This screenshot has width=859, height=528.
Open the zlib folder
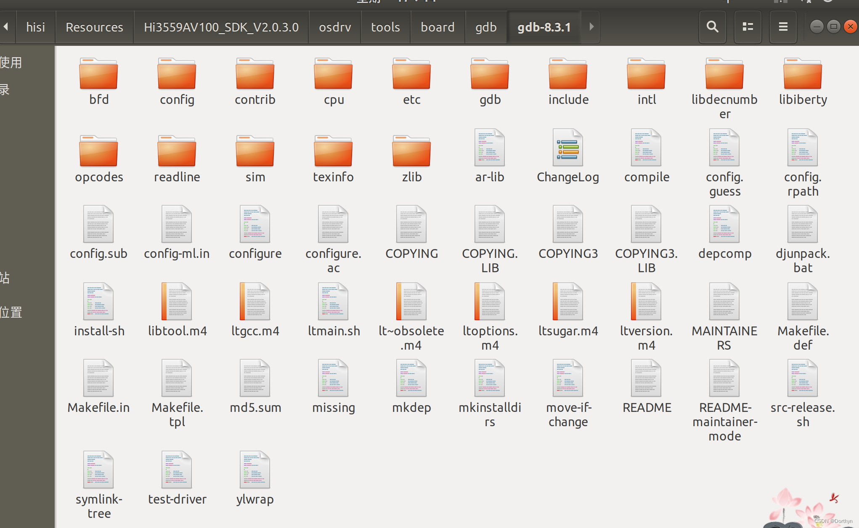[x=411, y=151]
